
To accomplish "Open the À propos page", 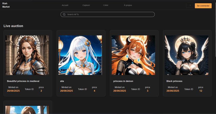I will 128,5.
